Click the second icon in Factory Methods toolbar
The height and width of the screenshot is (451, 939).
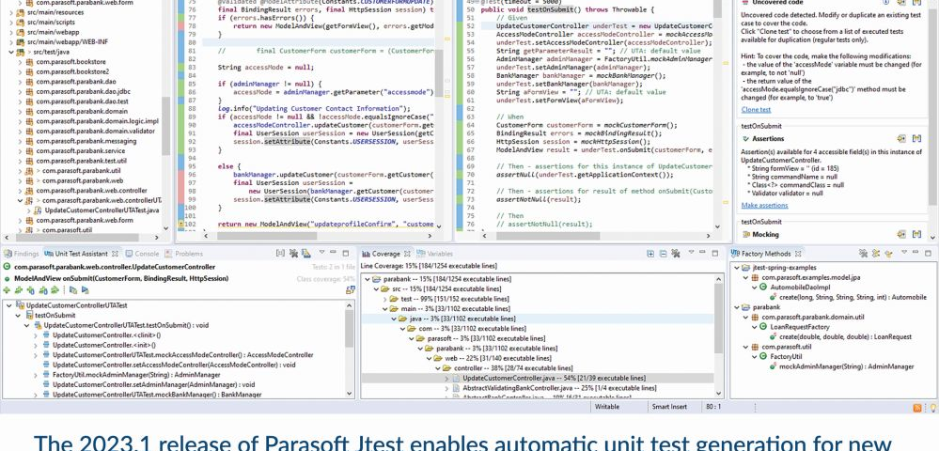[x=875, y=254]
